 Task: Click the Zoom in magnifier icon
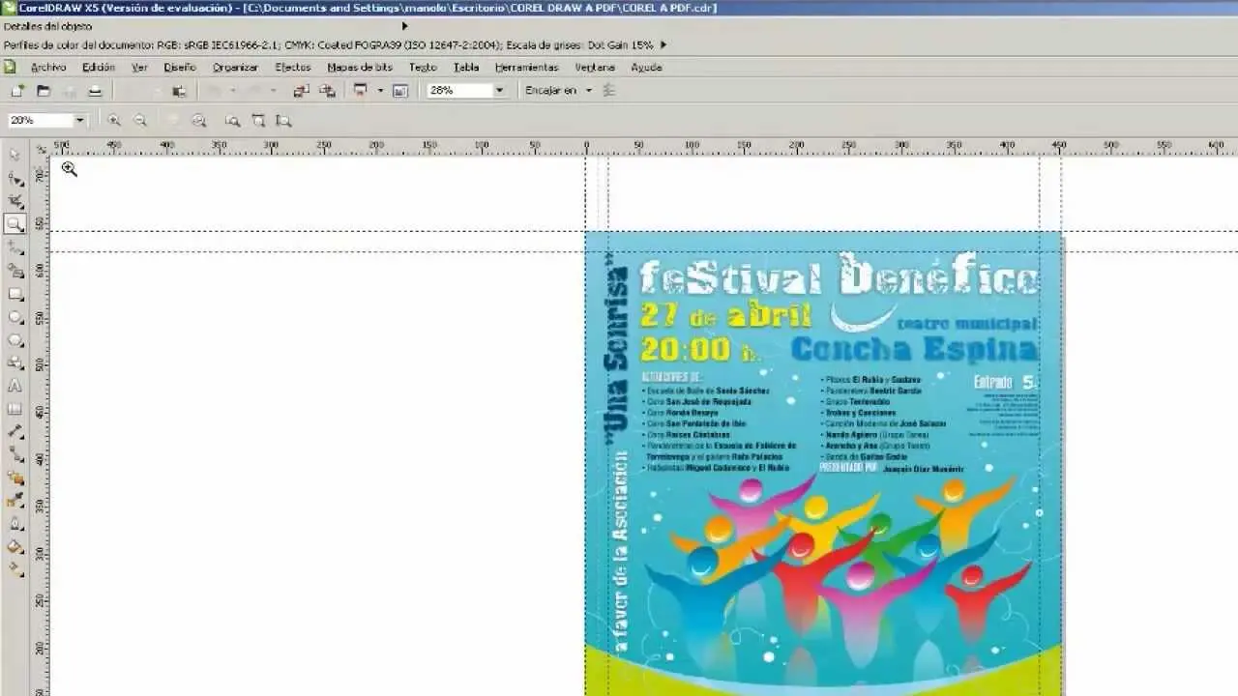[114, 121]
